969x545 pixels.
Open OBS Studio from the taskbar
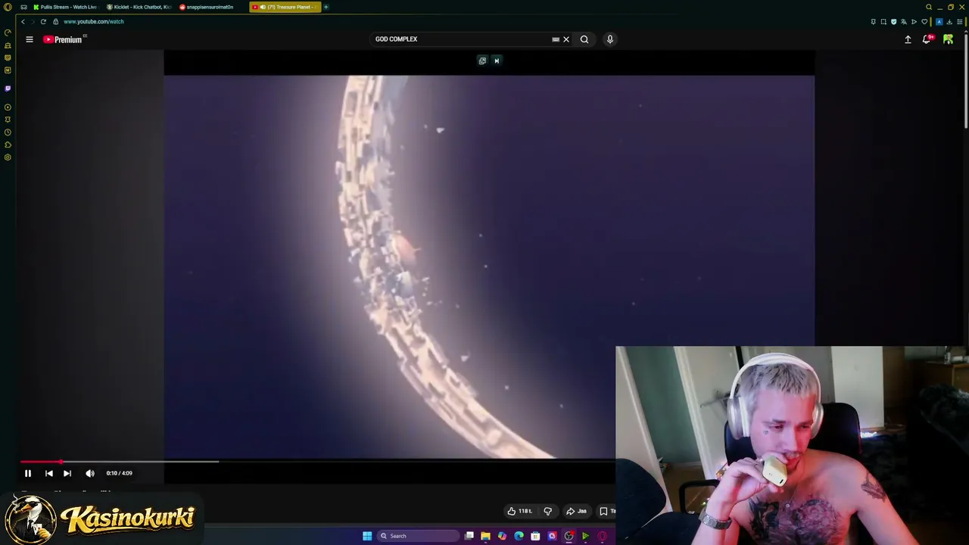(x=569, y=536)
